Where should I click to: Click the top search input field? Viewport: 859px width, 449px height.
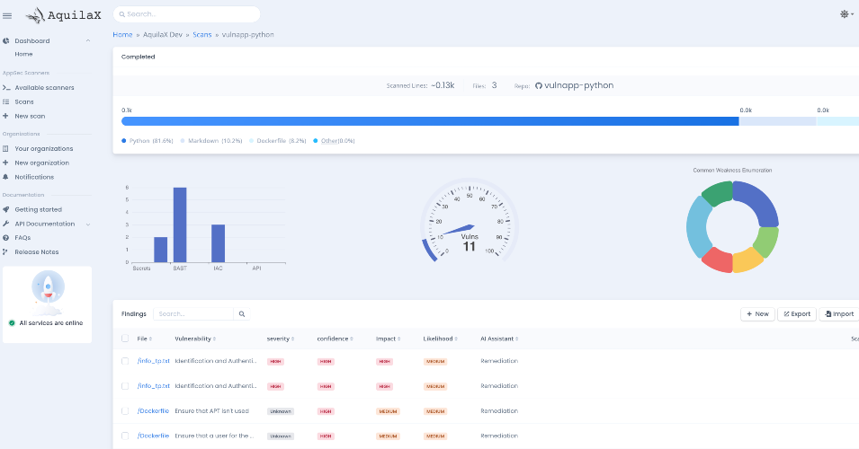tap(187, 14)
